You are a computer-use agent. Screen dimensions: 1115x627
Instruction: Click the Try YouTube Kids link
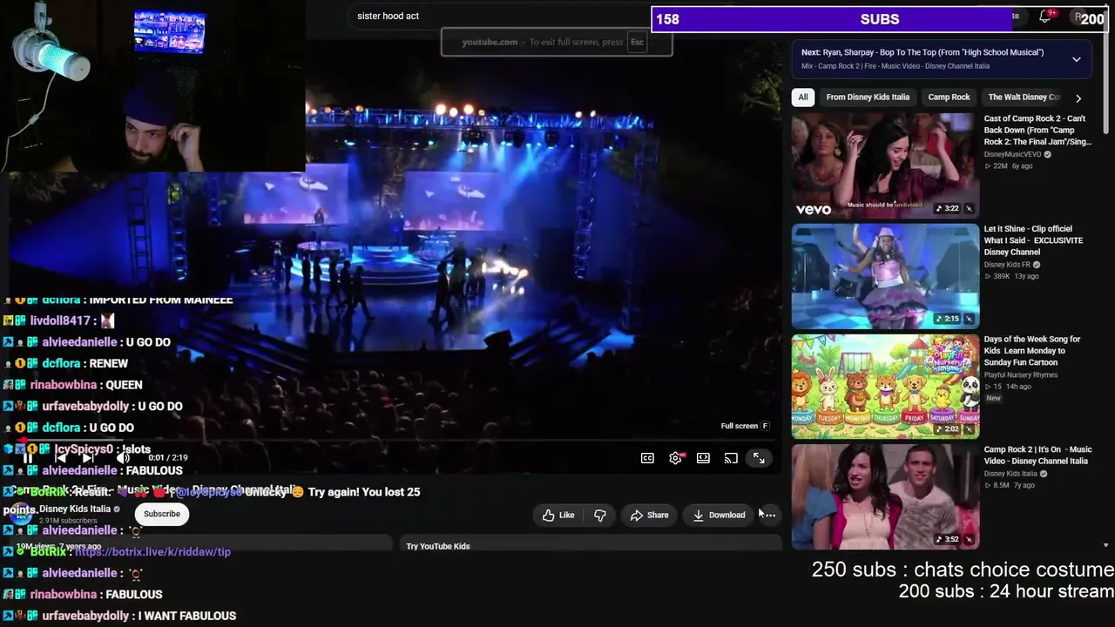[438, 546]
